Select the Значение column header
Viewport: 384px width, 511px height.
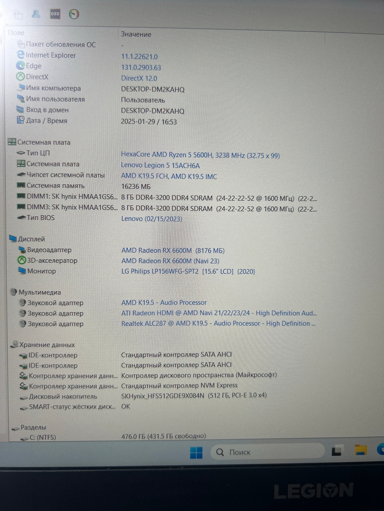136,34
